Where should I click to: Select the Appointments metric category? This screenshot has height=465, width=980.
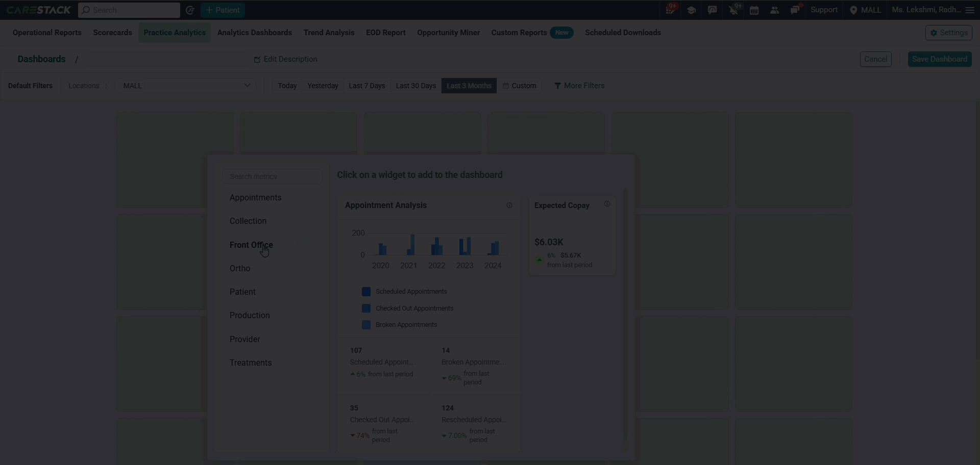(x=255, y=198)
